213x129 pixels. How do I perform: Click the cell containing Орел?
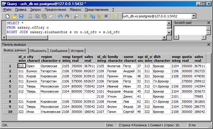point(33,66)
